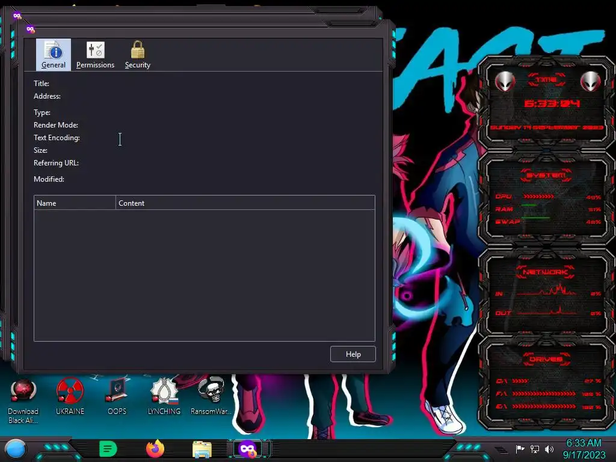Click the F:\ drive usage bar

tap(543, 393)
